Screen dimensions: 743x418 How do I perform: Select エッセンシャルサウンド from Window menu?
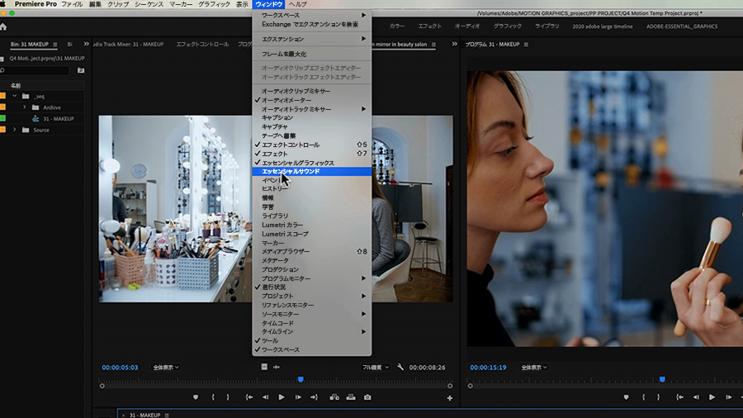[x=312, y=172]
